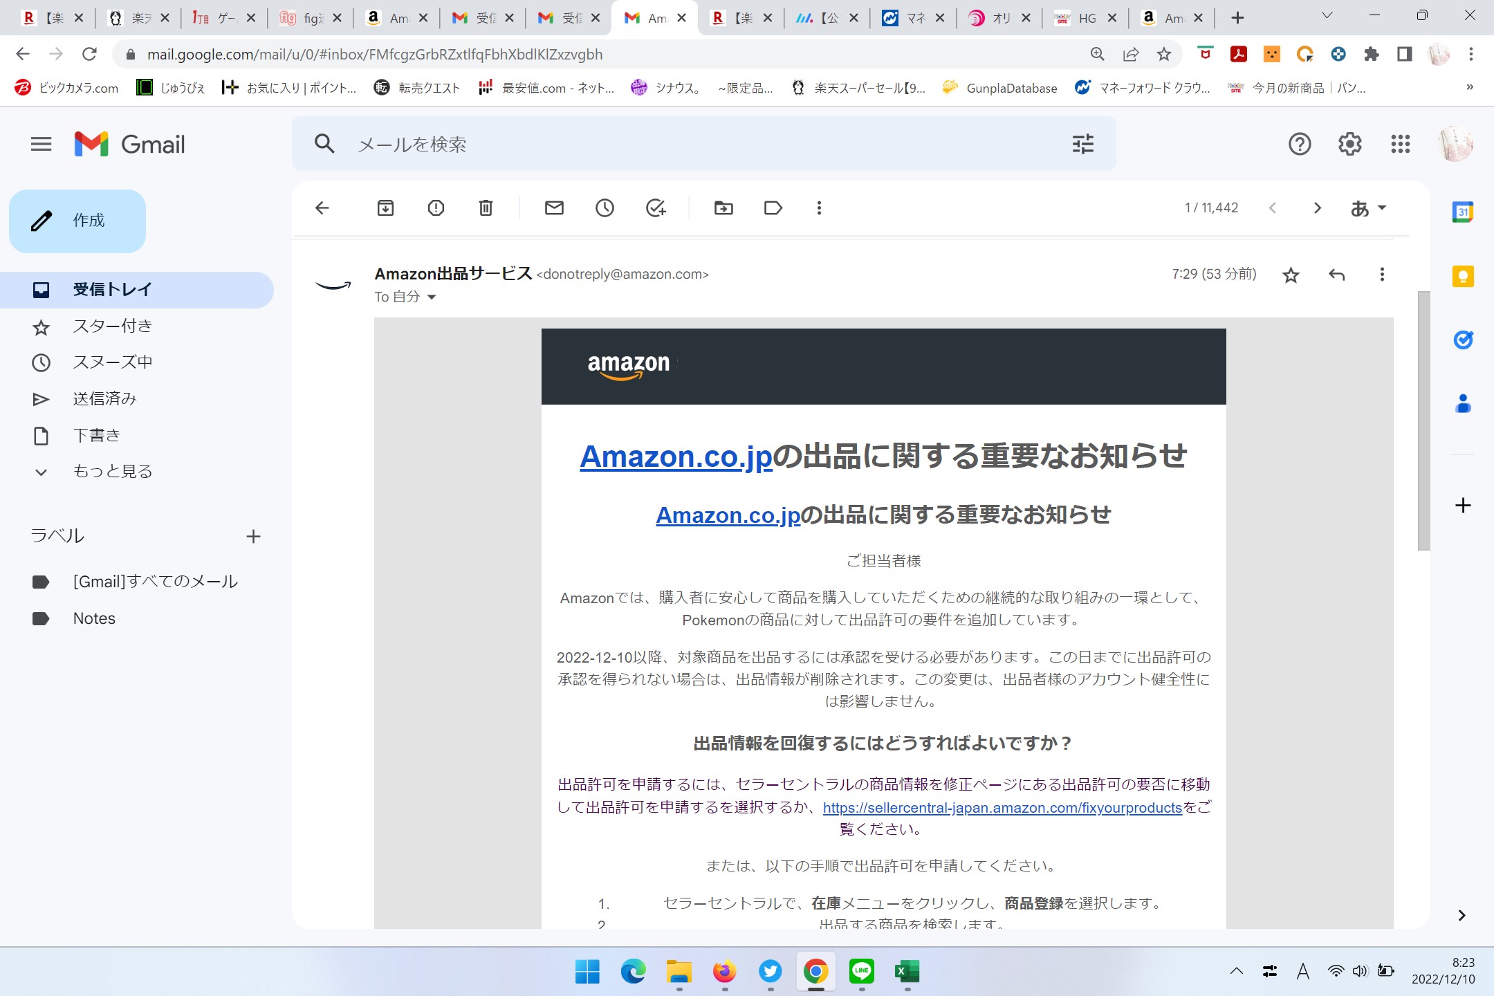Open Windows Start menu

587,972
